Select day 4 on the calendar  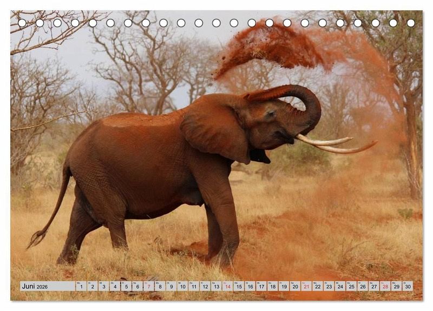point(115,286)
